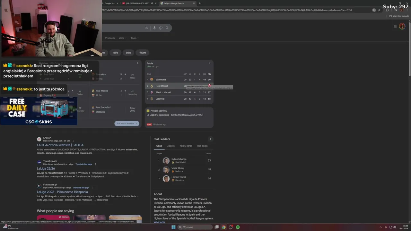Viewport: 411px width, 231px height.
Task: Select the Assists stat tab
Action: tap(171, 146)
